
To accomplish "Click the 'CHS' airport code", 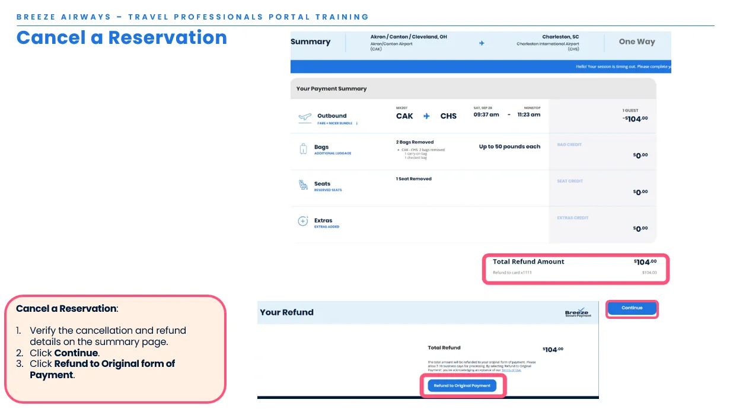I will [448, 116].
